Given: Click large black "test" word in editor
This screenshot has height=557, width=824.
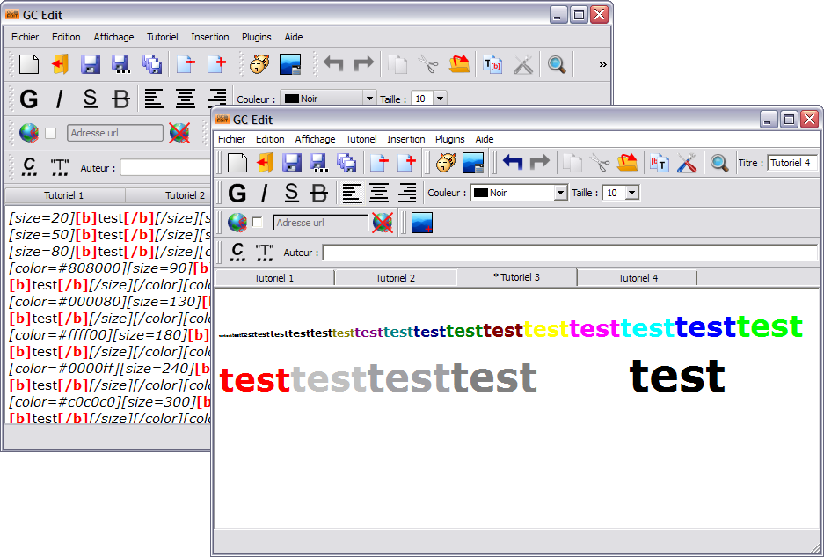Looking at the screenshot, I should click(x=677, y=376).
